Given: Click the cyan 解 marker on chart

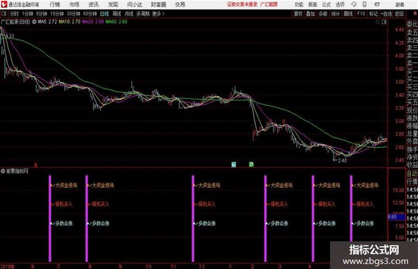Looking at the screenshot, I should 234,164.
